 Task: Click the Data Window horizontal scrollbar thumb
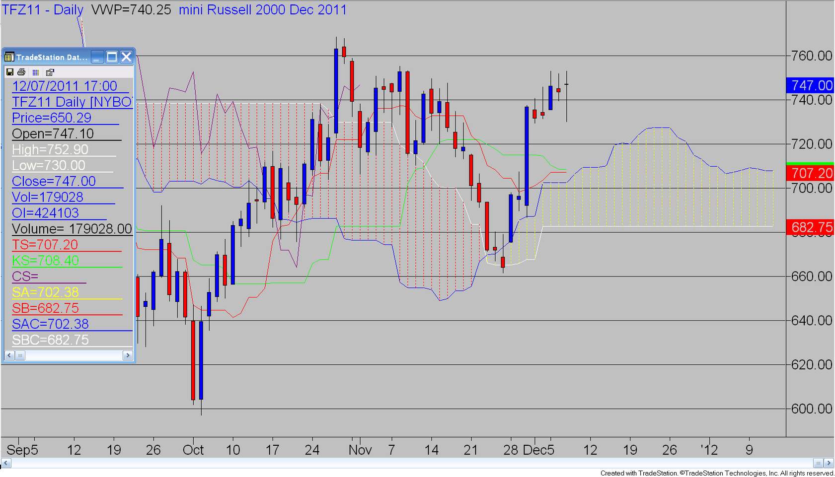click(19, 355)
